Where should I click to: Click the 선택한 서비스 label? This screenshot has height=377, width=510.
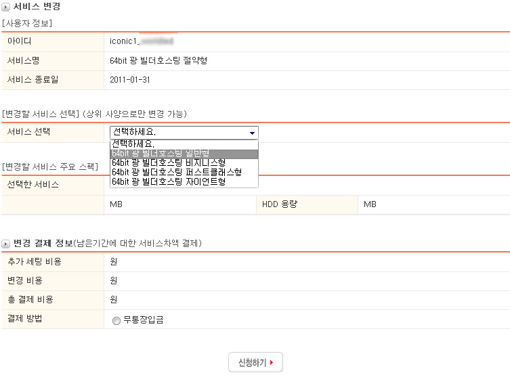coord(33,185)
